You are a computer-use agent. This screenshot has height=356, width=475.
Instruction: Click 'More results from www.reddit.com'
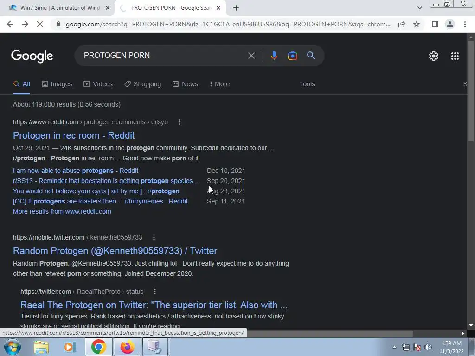[62, 211]
